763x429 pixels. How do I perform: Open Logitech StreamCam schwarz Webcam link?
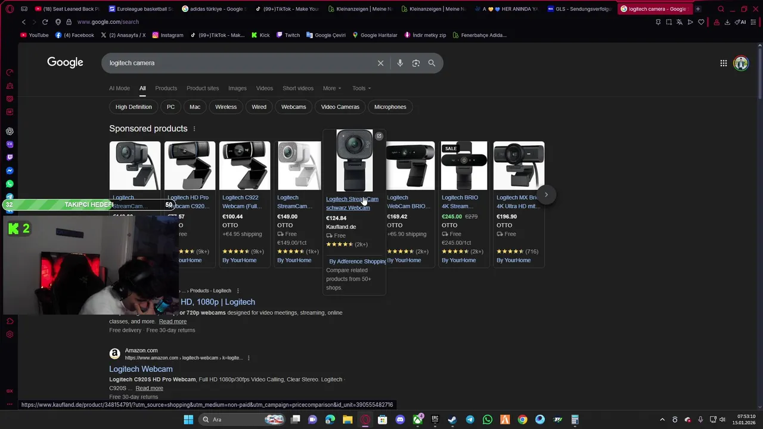click(352, 203)
